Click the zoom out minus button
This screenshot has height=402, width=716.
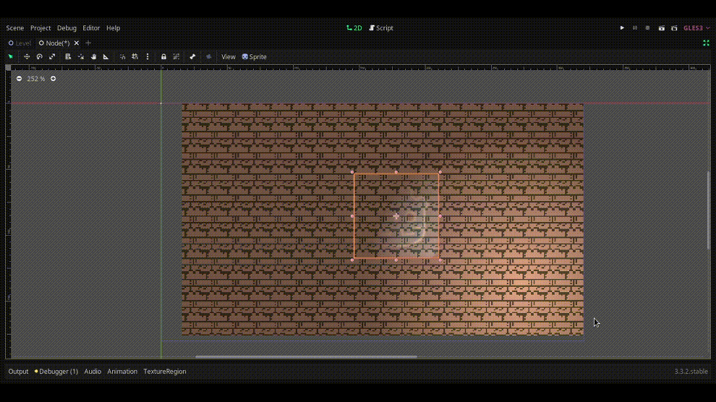click(x=19, y=79)
